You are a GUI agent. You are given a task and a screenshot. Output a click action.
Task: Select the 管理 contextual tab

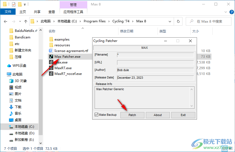73,5
